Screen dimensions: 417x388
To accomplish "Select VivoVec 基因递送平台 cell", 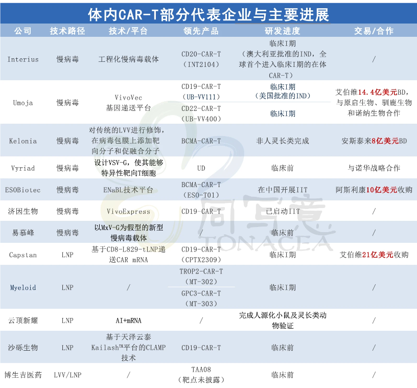I will point(128,103).
